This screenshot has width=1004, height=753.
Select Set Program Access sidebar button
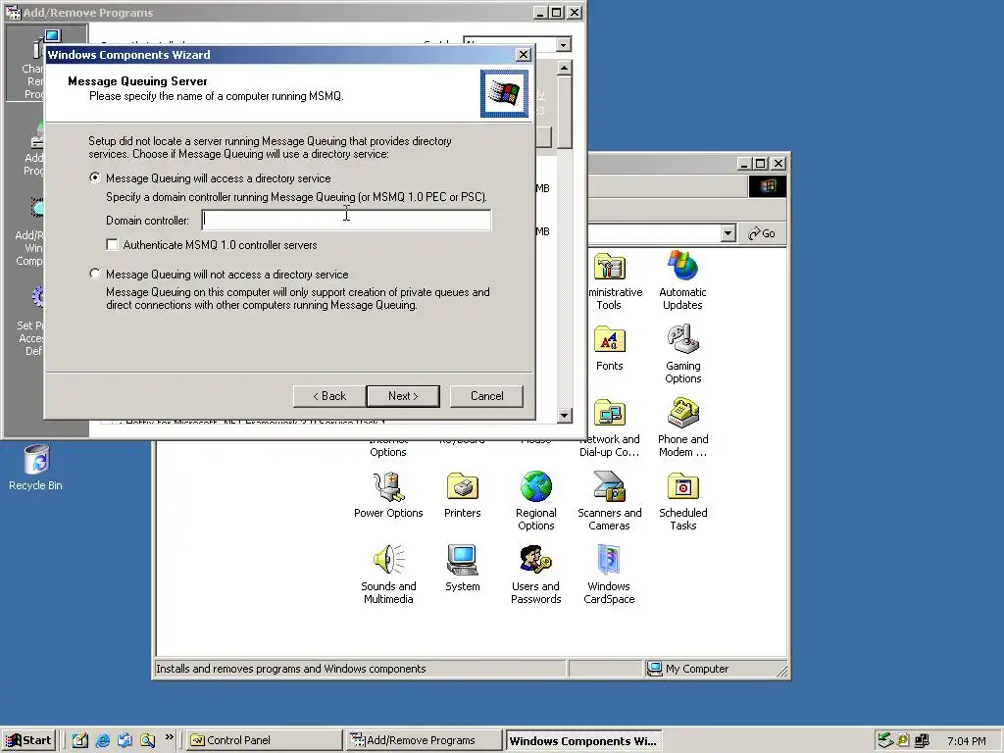30,320
